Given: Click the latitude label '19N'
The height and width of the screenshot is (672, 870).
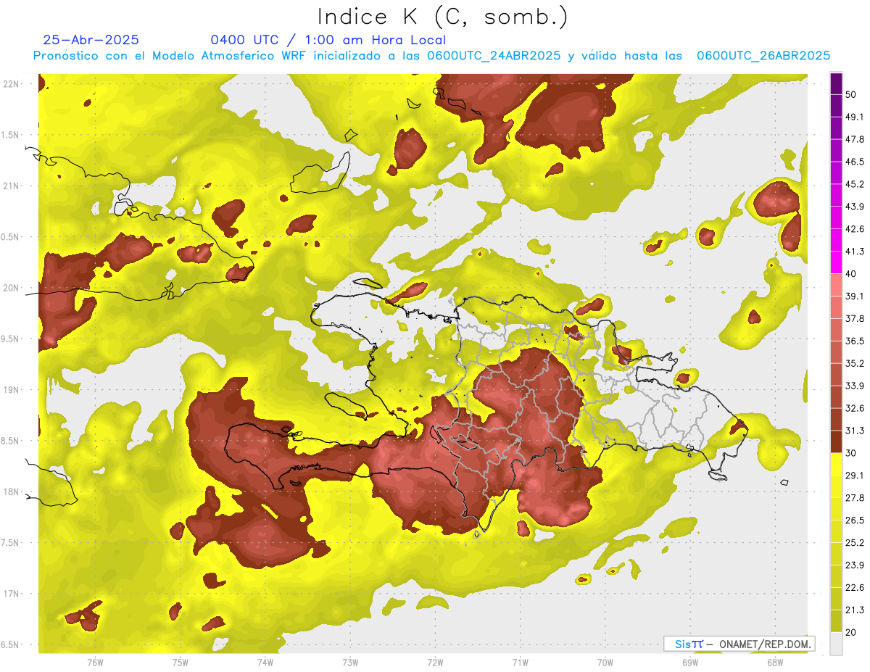Looking at the screenshot, I should (11, 389).
